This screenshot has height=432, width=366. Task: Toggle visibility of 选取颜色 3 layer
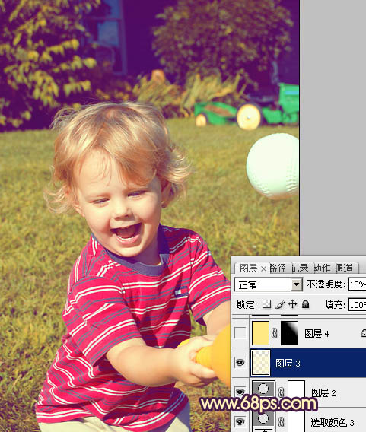(240, 421)
